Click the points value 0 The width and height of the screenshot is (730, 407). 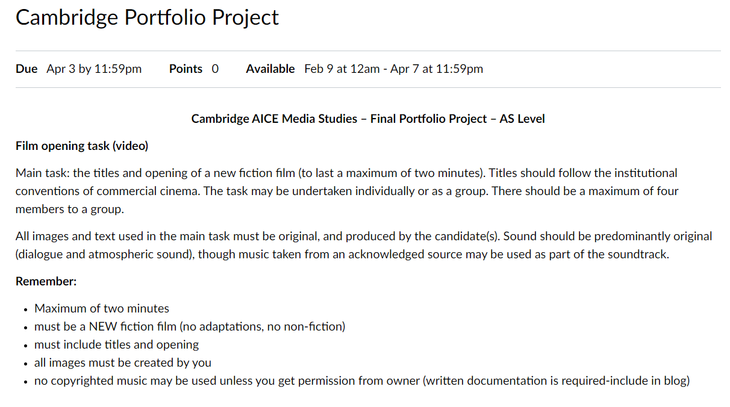click(x=215, y=69)
